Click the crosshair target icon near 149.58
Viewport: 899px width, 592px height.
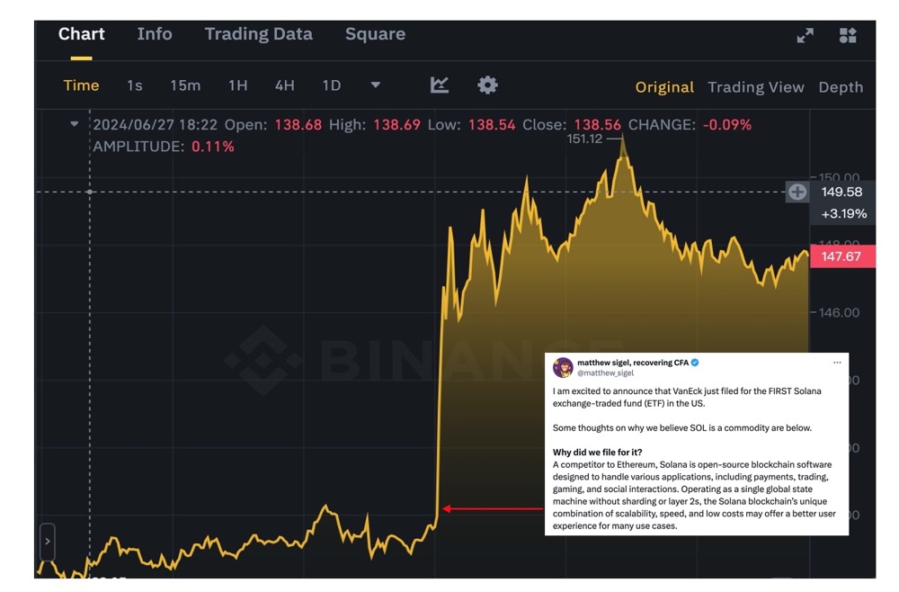pos(797,192)
